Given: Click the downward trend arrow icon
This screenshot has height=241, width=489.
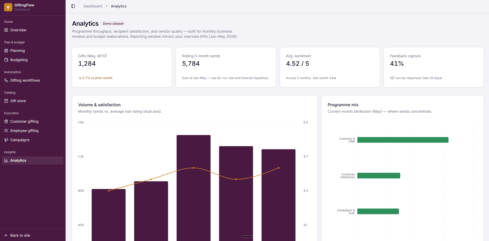Looking at the screenshot, I should point(80,78).
